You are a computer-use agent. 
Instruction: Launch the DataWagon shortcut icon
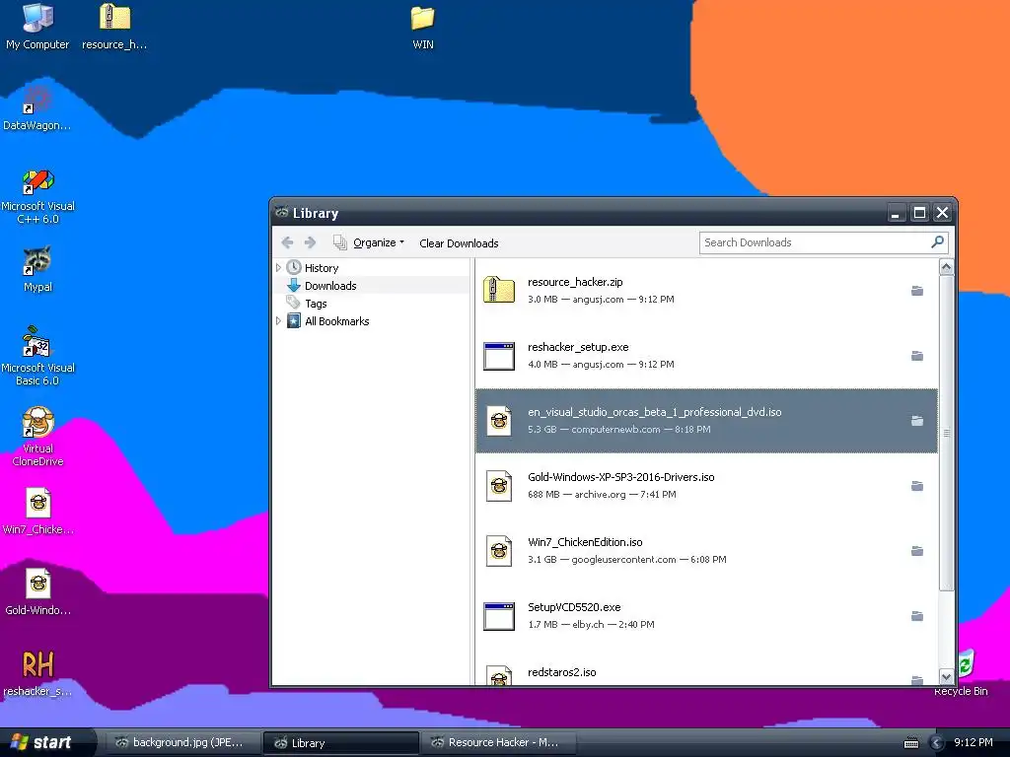(37, 108)
